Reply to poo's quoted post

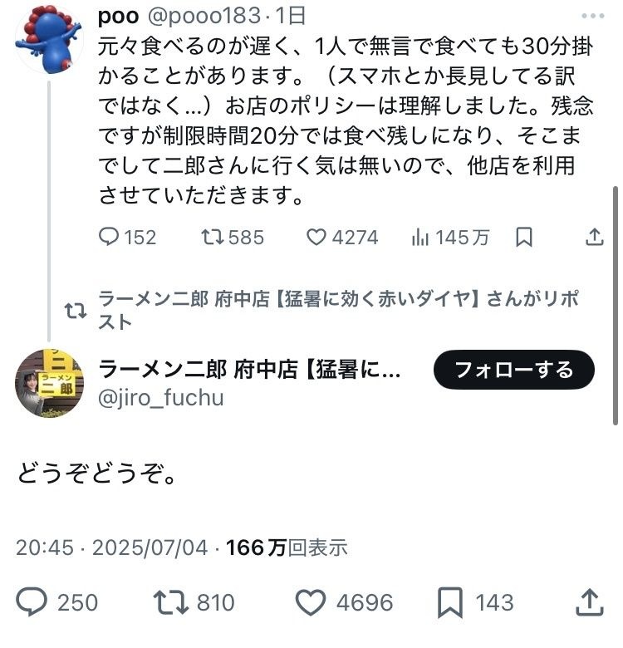pos(110,238)
